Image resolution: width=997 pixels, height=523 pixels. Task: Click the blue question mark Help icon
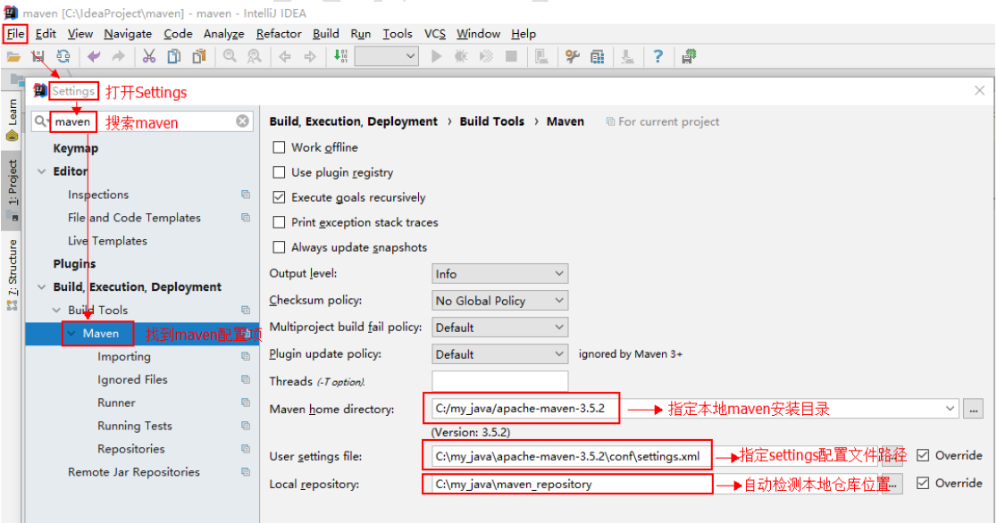tap(658, 56)
